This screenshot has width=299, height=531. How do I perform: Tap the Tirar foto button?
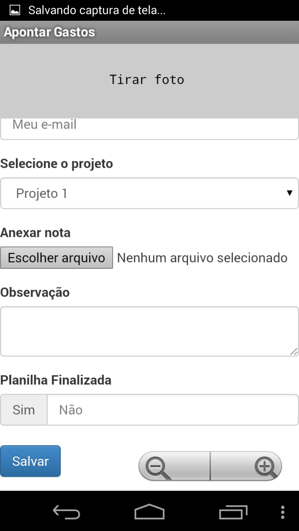tap(147, 80)
